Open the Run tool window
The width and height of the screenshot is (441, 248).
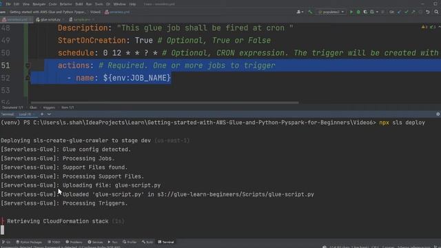click(x=113, y=242)
